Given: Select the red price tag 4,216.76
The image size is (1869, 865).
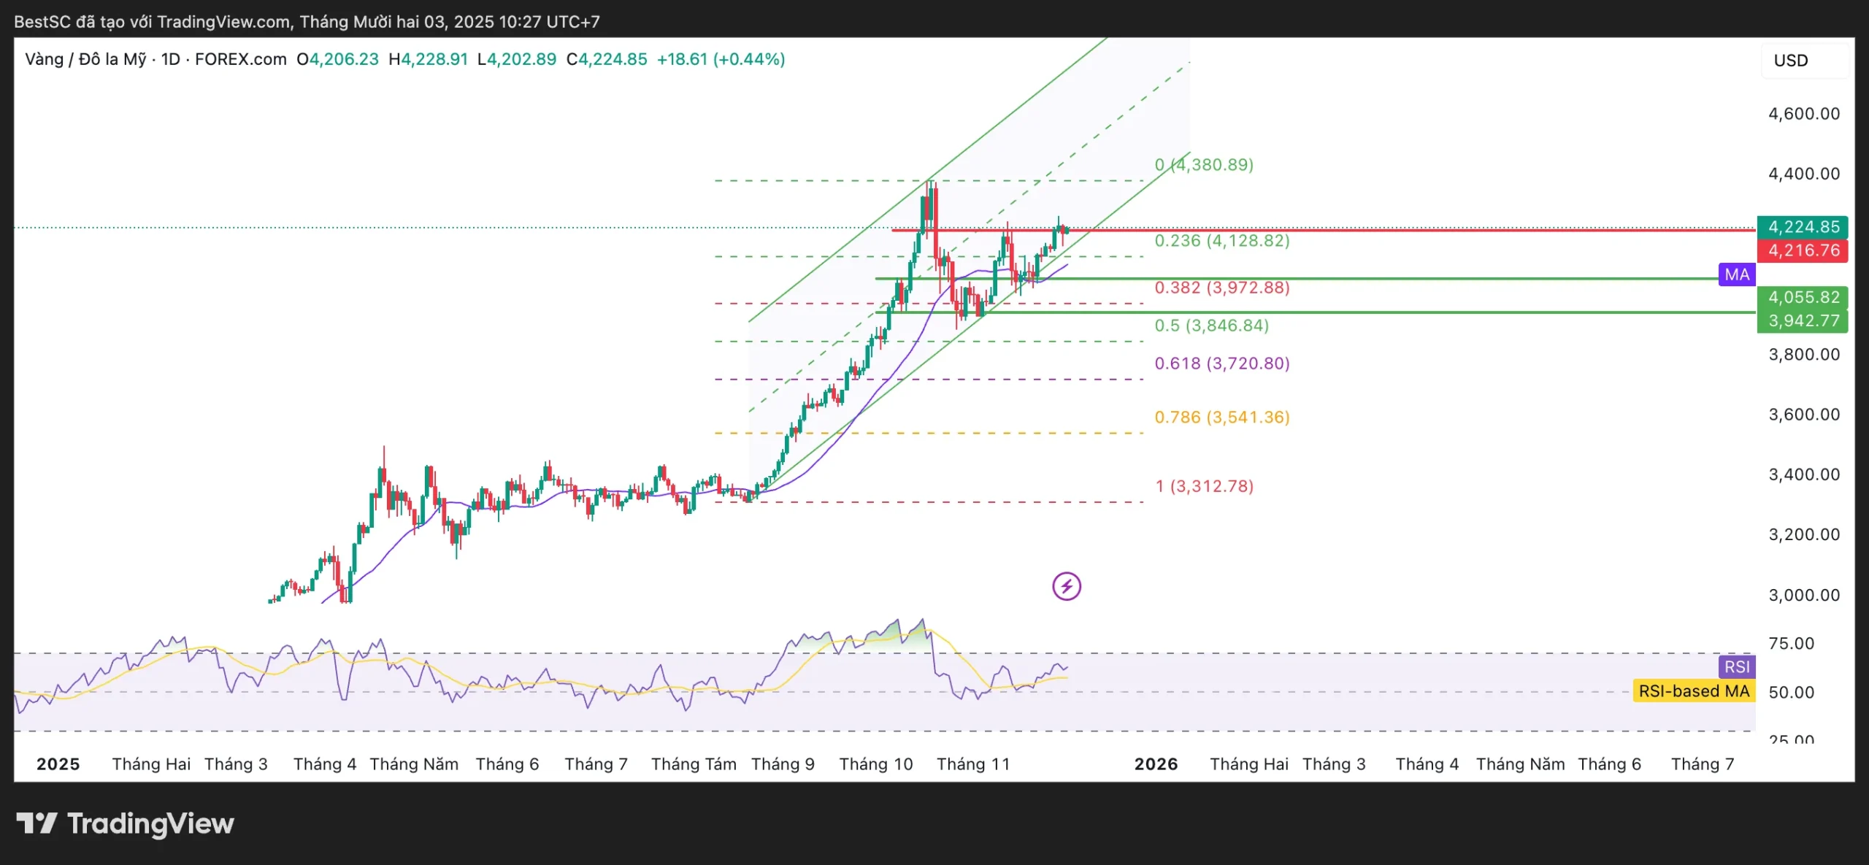Looking at the screenshot, I should (1803, 250).
